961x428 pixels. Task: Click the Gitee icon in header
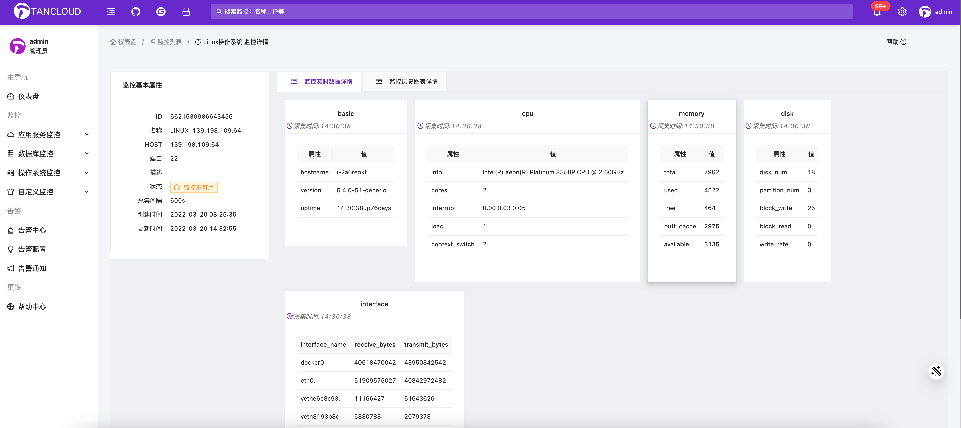[161, 12]
